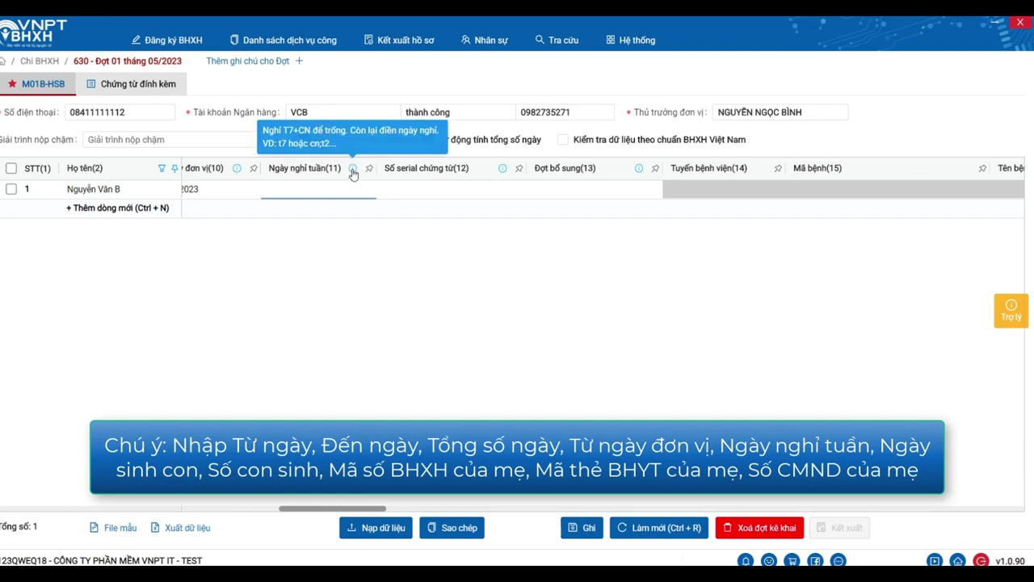
Task: Open notifications bell in the footer
Action: [x=746, y=561]
